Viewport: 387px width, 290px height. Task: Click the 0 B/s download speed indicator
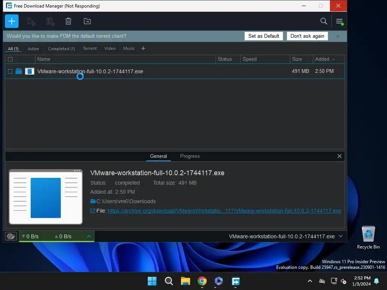(30, 236)
